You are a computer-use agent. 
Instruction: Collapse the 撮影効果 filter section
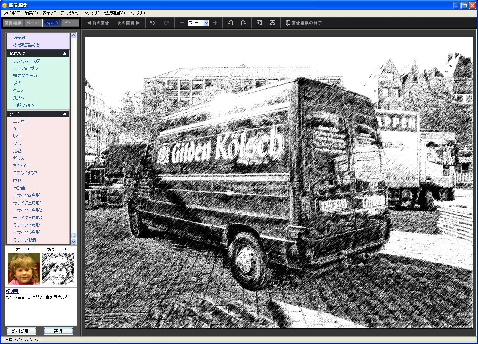pyautogui.click(x=64, y=53)
